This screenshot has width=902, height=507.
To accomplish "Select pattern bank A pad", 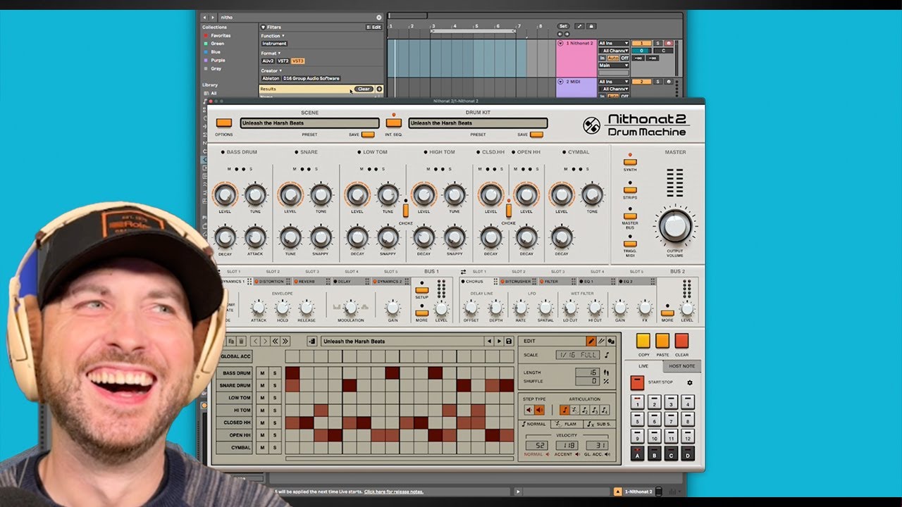I will [x=637, y=453].
